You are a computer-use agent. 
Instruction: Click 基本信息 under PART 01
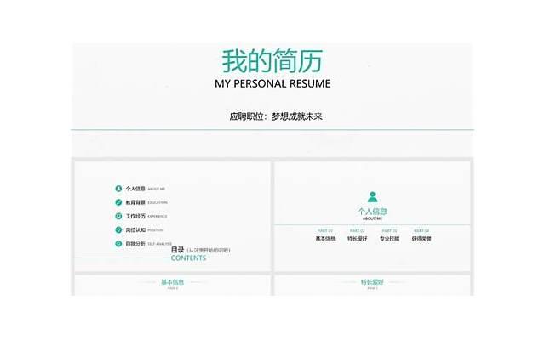coord(325,239)
